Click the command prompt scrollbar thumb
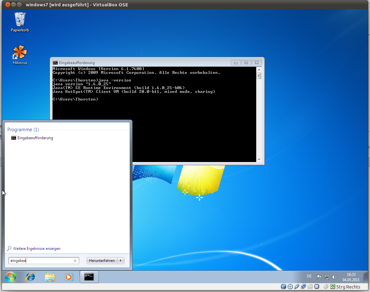Image resolution: width=370 pixels, height=292 pixels. (259, 76)
